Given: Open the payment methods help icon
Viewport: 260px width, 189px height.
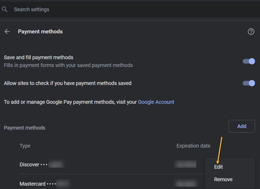Looking at the screenshot, I should [x=251, y=31].
